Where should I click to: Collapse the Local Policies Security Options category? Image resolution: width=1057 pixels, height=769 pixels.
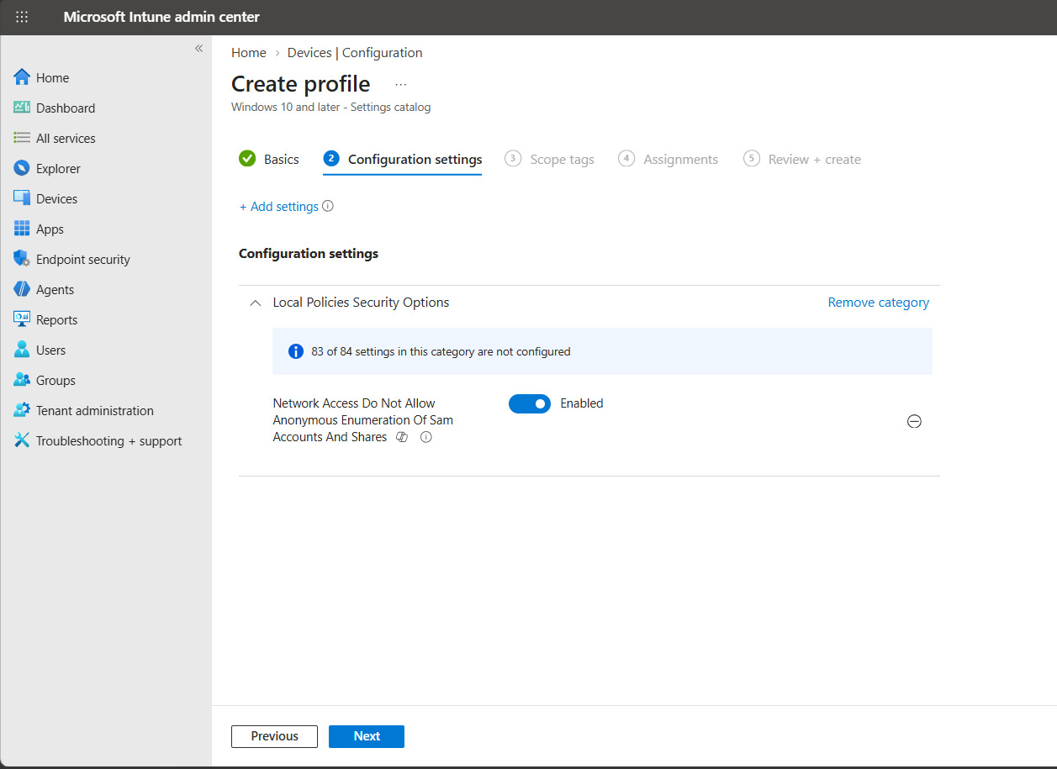(256, 303)
